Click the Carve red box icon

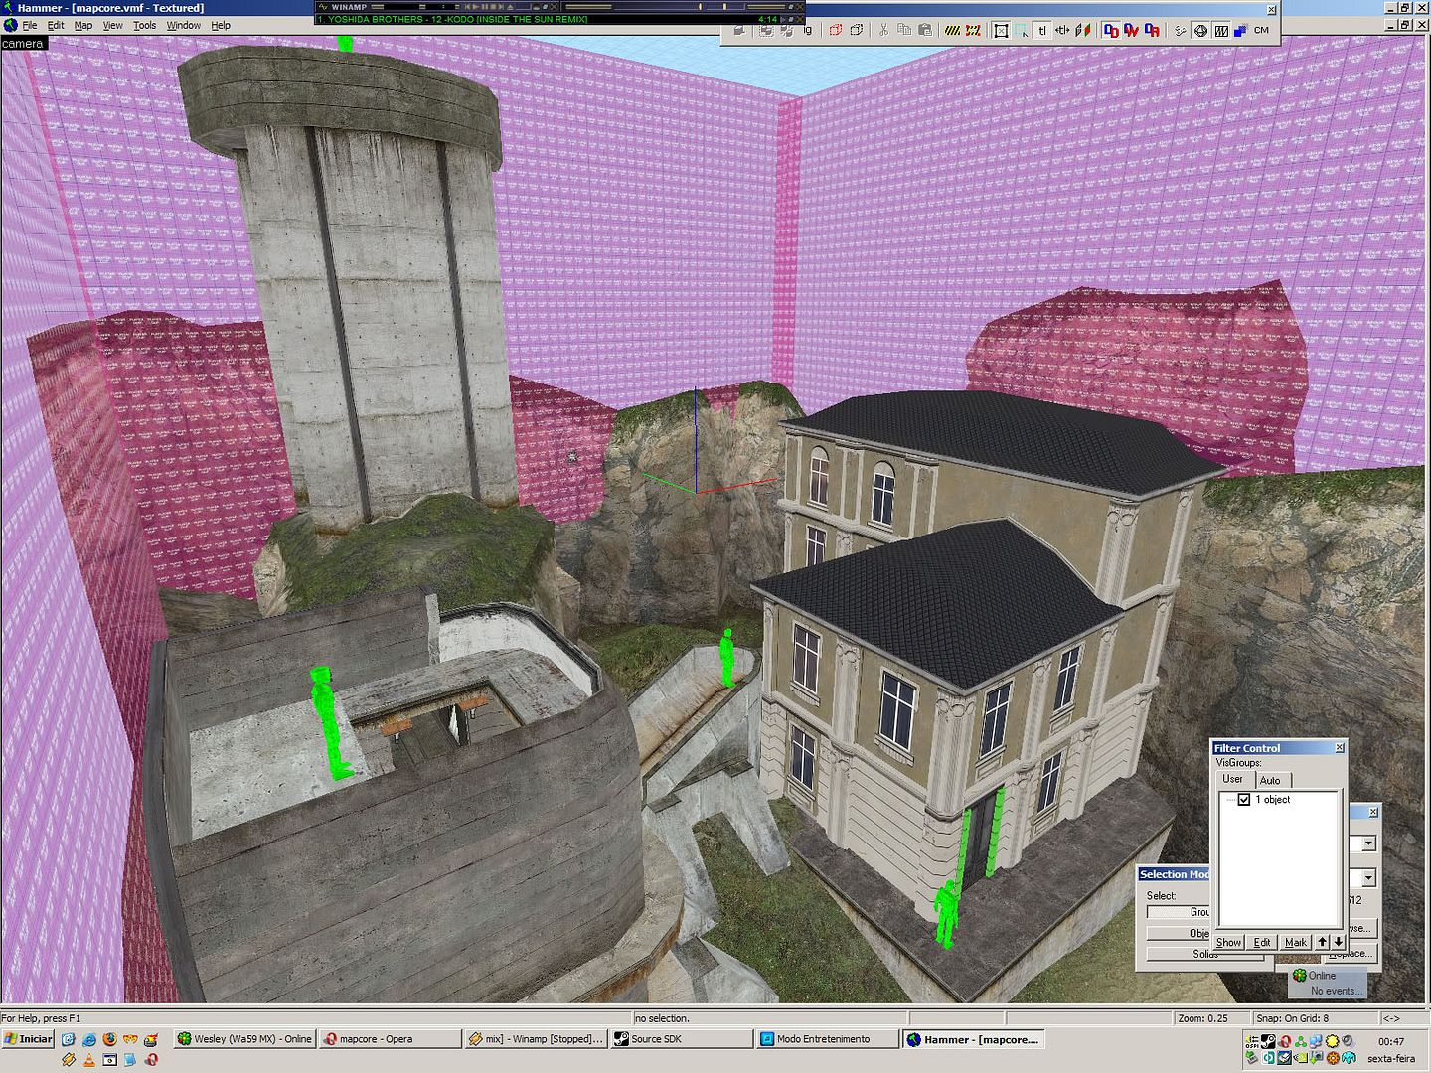tap(835, 31)
